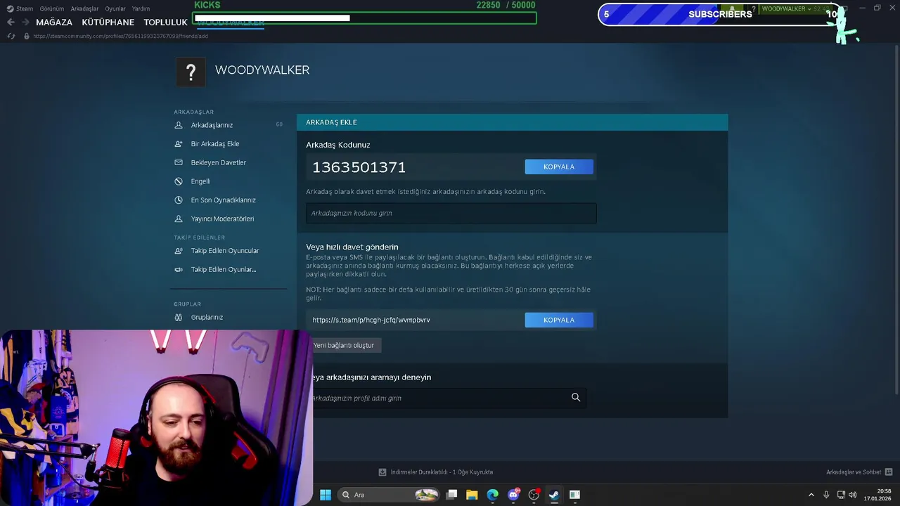Click the Yayıncı Moderatörleri icon
The height and width of the screenshot is (506, 900).
[178, 219]
